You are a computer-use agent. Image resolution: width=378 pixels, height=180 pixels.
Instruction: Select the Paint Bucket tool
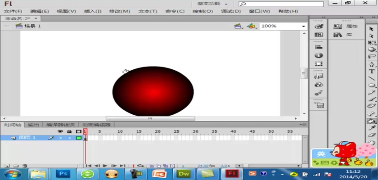[372, 121]
